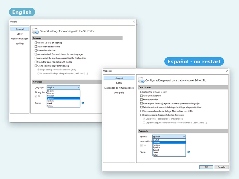Open Editor page in Opciones sidebar
239x179 pixels.
119,83
